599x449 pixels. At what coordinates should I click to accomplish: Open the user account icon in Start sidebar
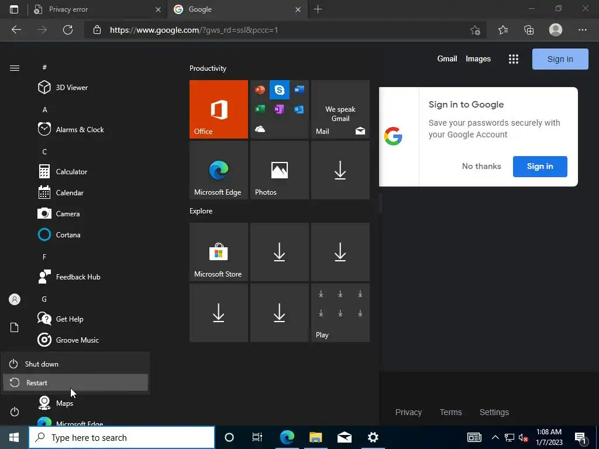(x=15, y=299)
